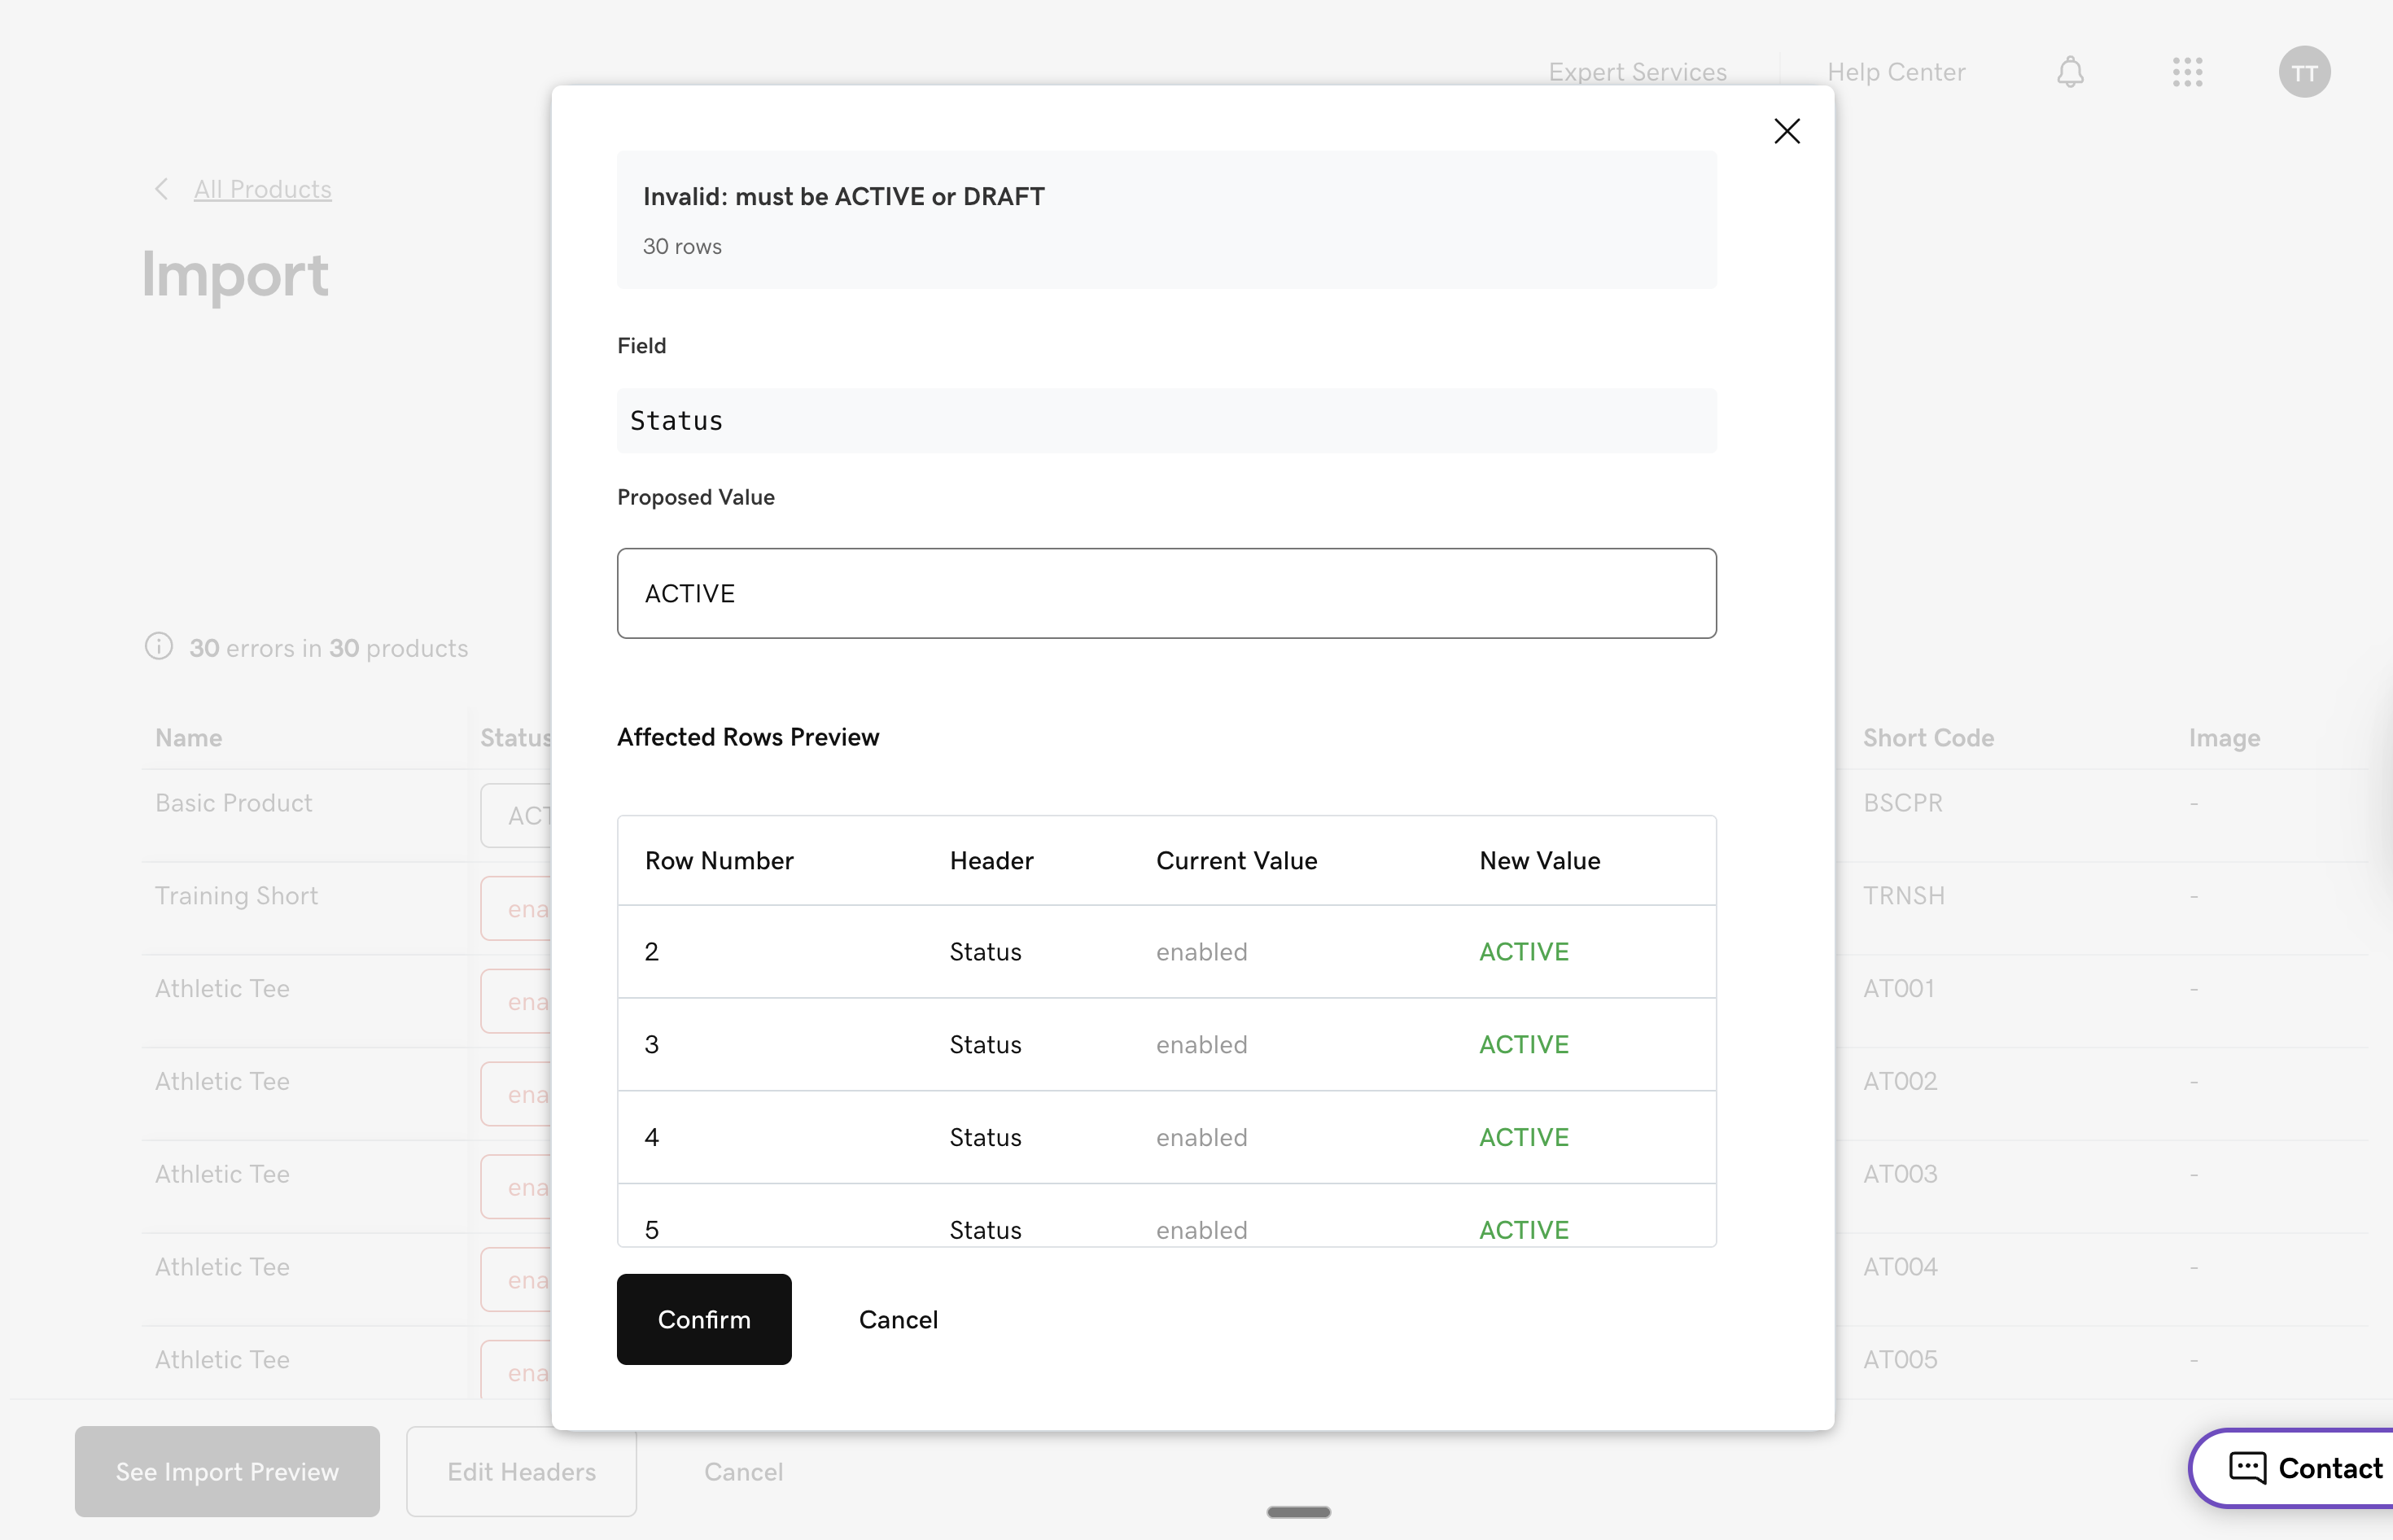Click See Import Preview button
This screenshot has width=2393, height=1540.
pos(227,1471)
